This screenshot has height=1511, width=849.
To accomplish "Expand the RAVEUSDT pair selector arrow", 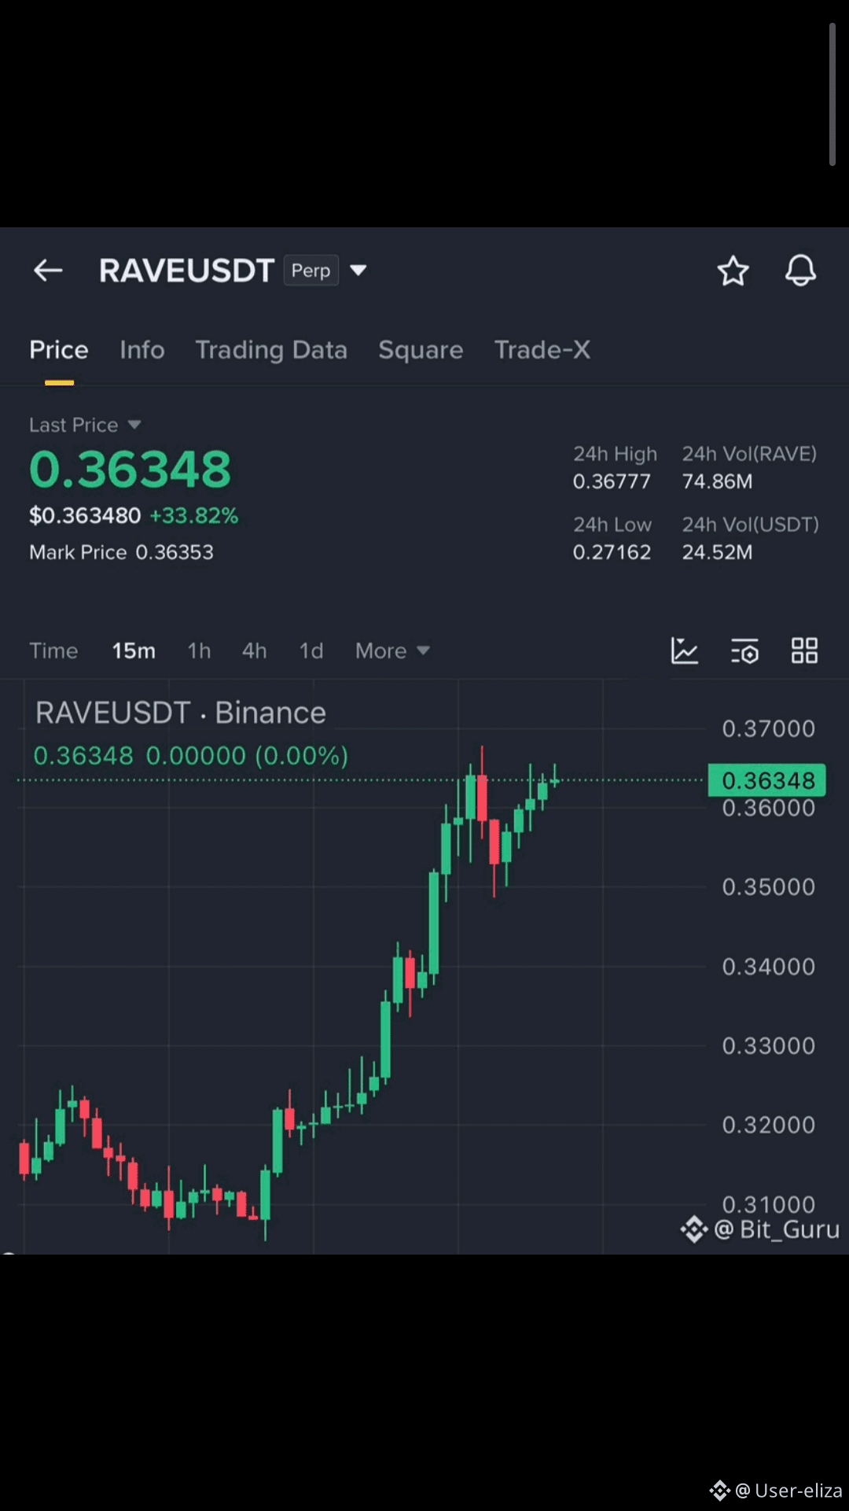I will pos(358,271).
